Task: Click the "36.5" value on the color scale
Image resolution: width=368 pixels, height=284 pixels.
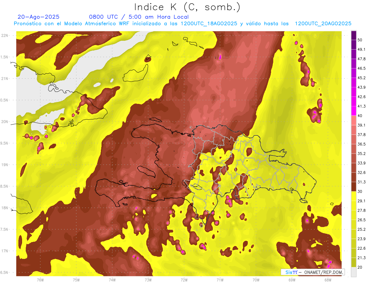Action: [x=362, y=144]
